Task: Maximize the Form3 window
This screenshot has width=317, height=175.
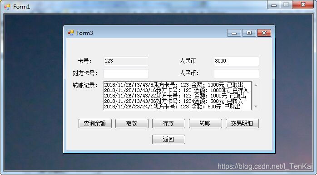Action: [249, 33]
